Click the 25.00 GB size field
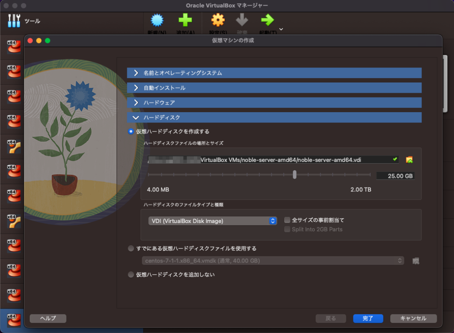 (395, 176)
